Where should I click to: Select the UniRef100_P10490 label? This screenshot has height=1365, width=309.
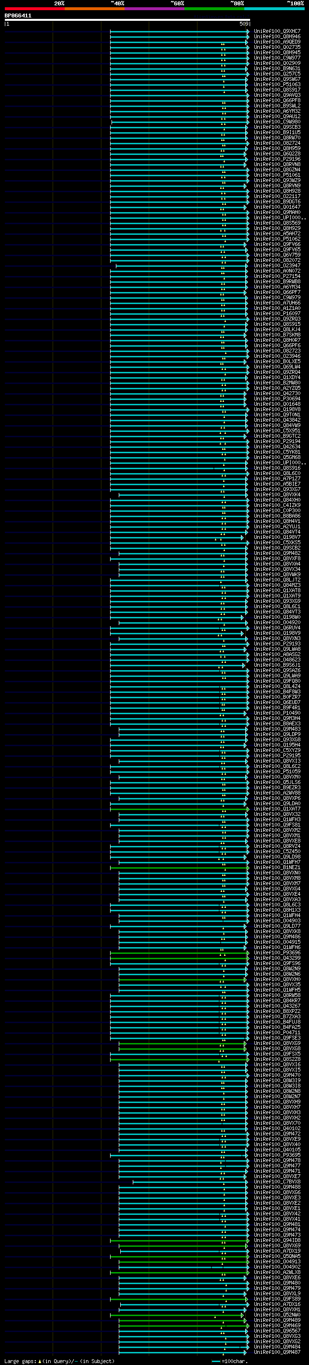point(277,713)
